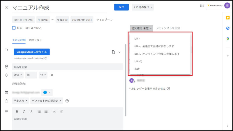233x131 pixels.
Task: Open the デフォルトの公開設定 visibility dropdown
Action: [x=47, y=101]
